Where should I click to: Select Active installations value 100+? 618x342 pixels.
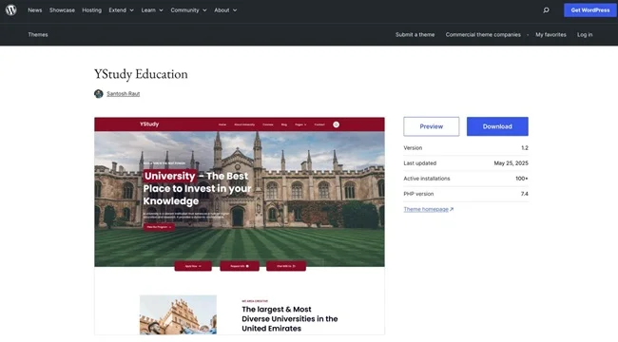coord(522,179)
